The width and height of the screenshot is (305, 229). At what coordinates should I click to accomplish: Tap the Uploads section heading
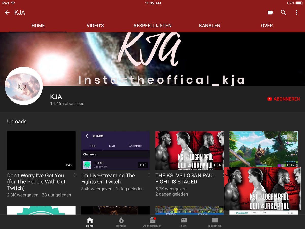click(17, 122)
